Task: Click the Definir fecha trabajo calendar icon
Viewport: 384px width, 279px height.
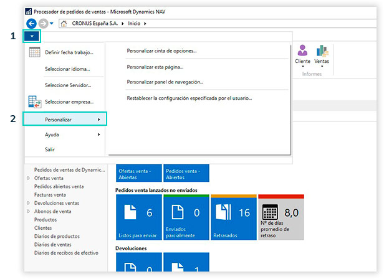Action: click(35, 52)
